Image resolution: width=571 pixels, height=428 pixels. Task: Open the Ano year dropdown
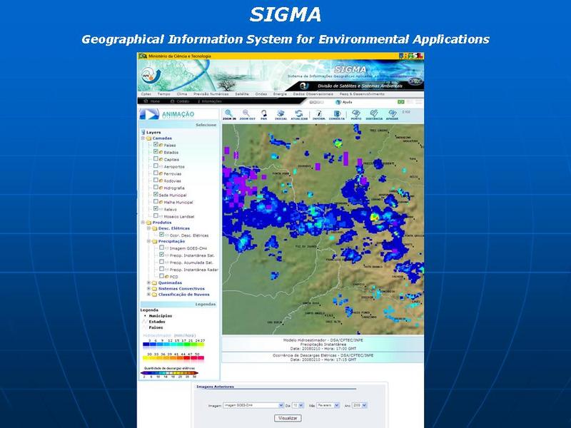click(x=360, y=405)
